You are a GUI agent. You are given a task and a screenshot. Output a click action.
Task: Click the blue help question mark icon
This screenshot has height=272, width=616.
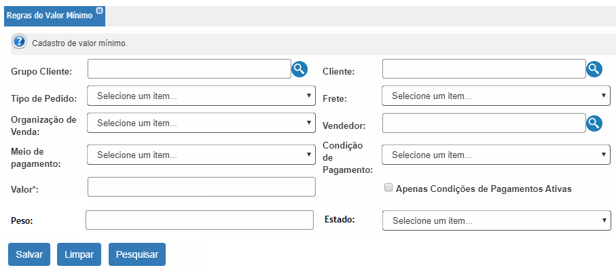20,41
